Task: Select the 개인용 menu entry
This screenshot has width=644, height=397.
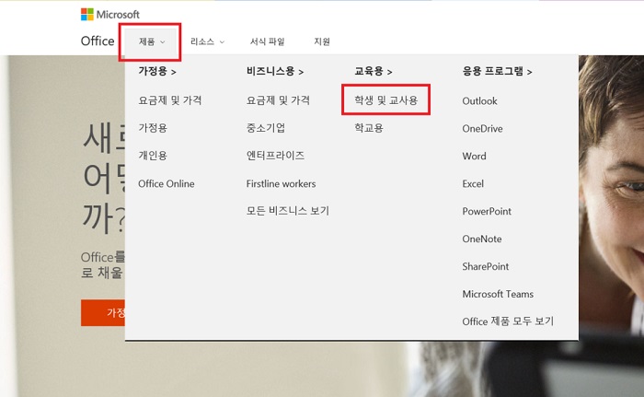Action: [153, 156]
